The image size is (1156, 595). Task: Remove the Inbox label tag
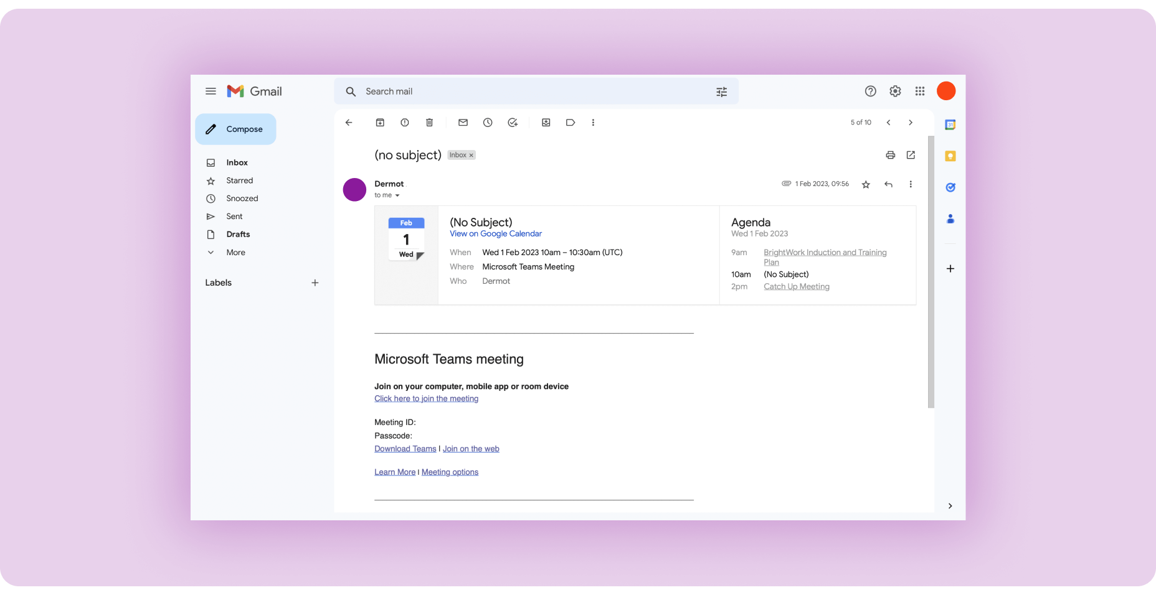471,155
